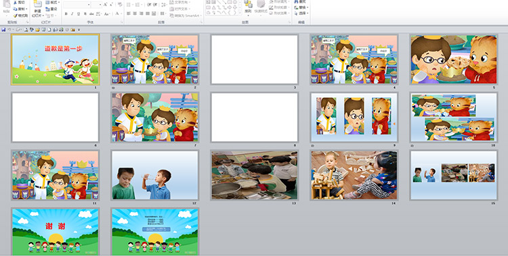This screenshot has height=256, width=508.
Task: Click the New Slide (新建幻灯片) icon
Action: click(x=38, y=5)
